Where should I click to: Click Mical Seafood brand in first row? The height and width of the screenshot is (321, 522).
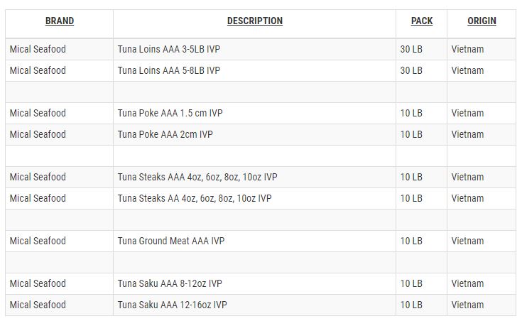pyautogui.click(x=38, y=49)
